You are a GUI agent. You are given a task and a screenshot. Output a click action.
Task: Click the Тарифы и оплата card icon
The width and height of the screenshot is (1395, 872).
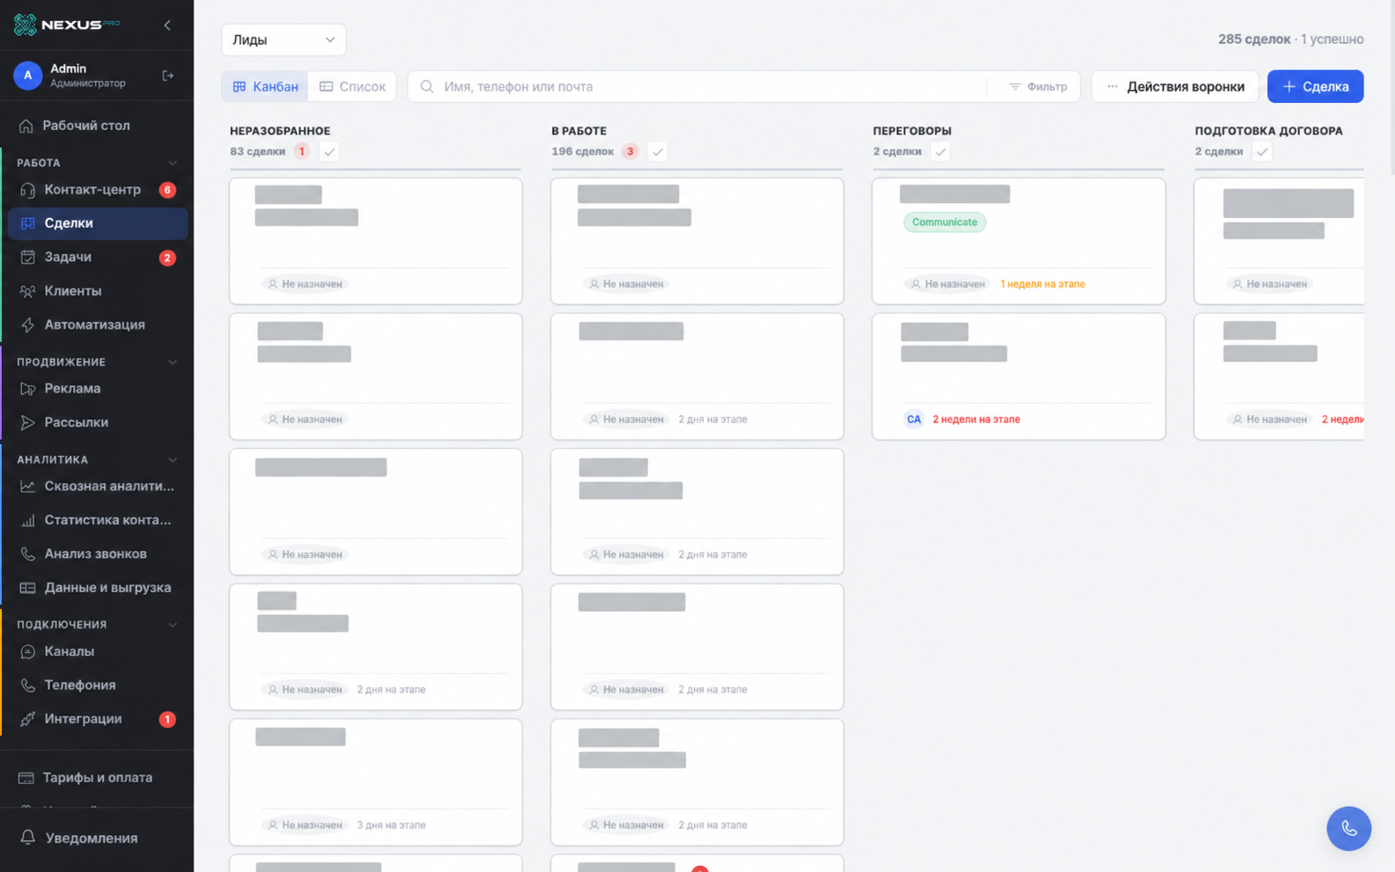26,778
